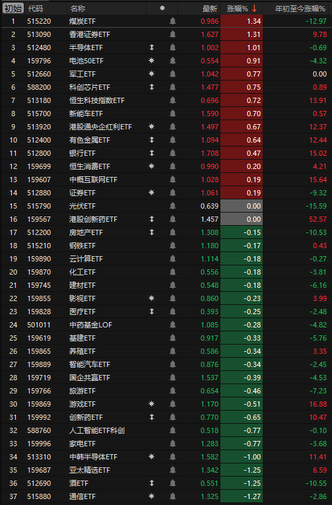Click the star marker icon for 游戏ETF

152,404
